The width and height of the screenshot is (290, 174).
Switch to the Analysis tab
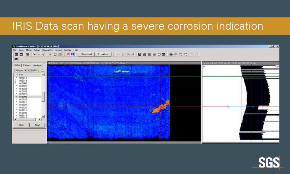(37, 65)
